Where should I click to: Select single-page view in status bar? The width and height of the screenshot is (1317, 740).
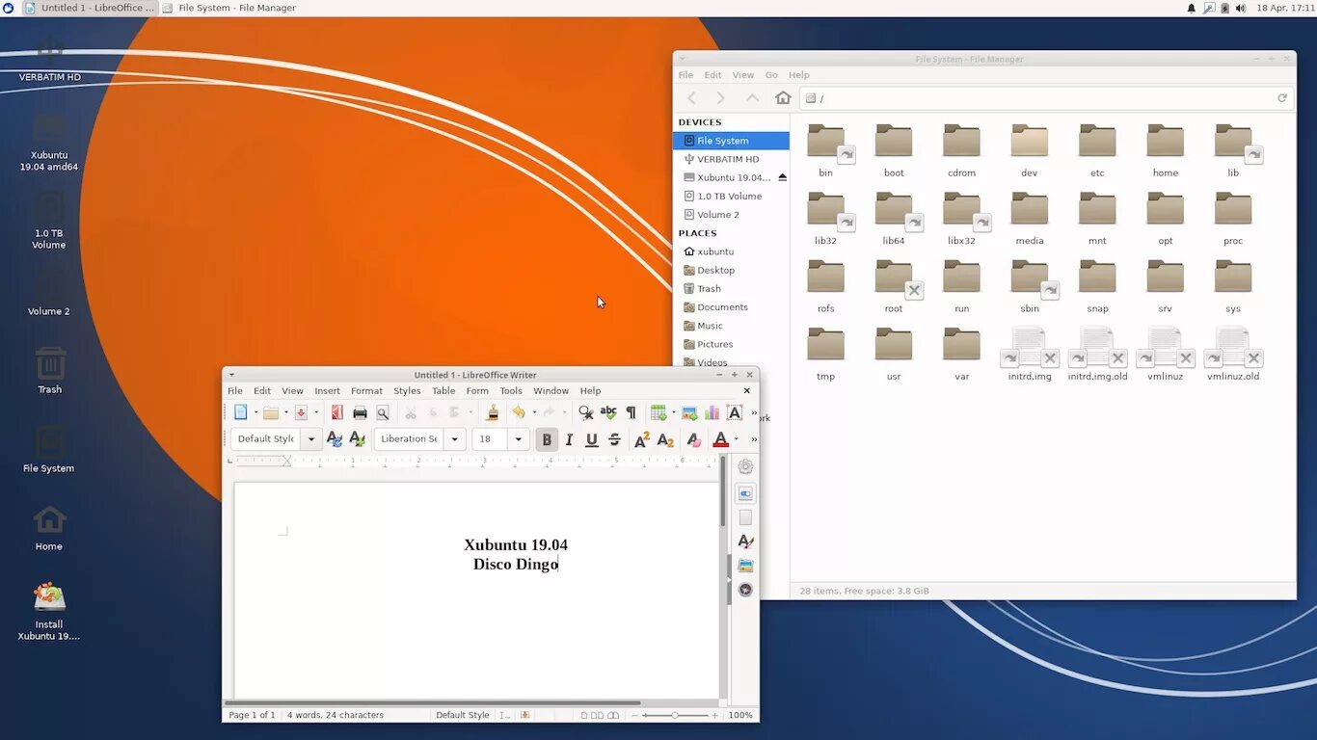[584, 715]
